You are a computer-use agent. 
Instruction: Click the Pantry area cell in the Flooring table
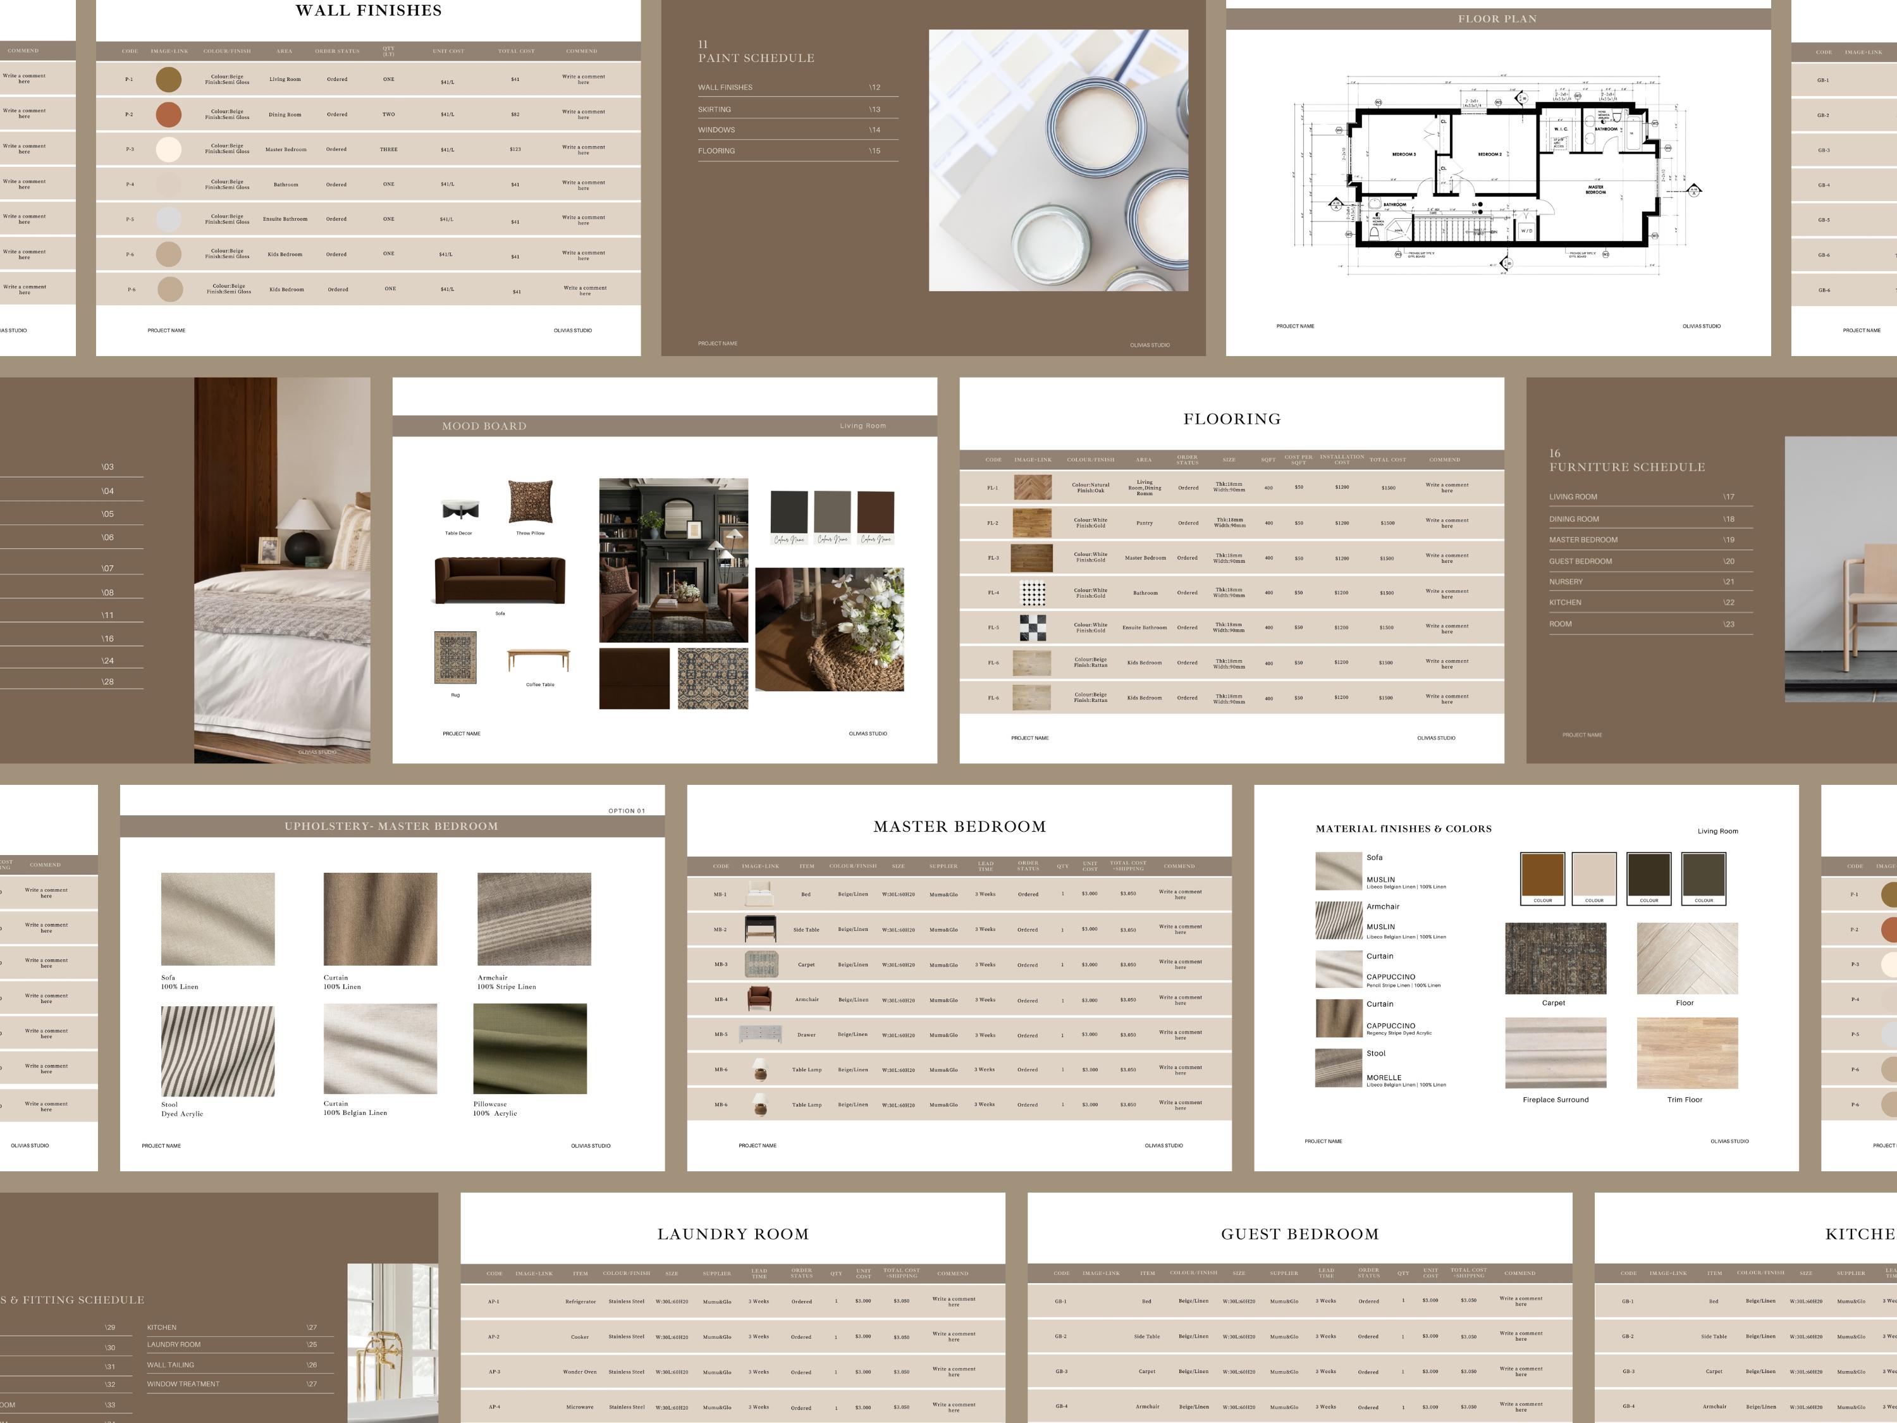(x=1144, y=522)
